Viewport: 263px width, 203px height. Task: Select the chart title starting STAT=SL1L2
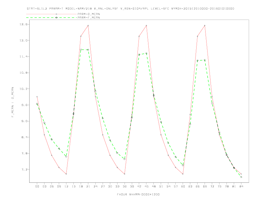tap(130, 9)
